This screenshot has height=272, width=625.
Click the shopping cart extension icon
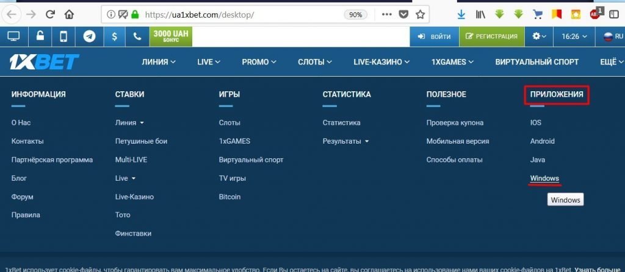[538, 15]
